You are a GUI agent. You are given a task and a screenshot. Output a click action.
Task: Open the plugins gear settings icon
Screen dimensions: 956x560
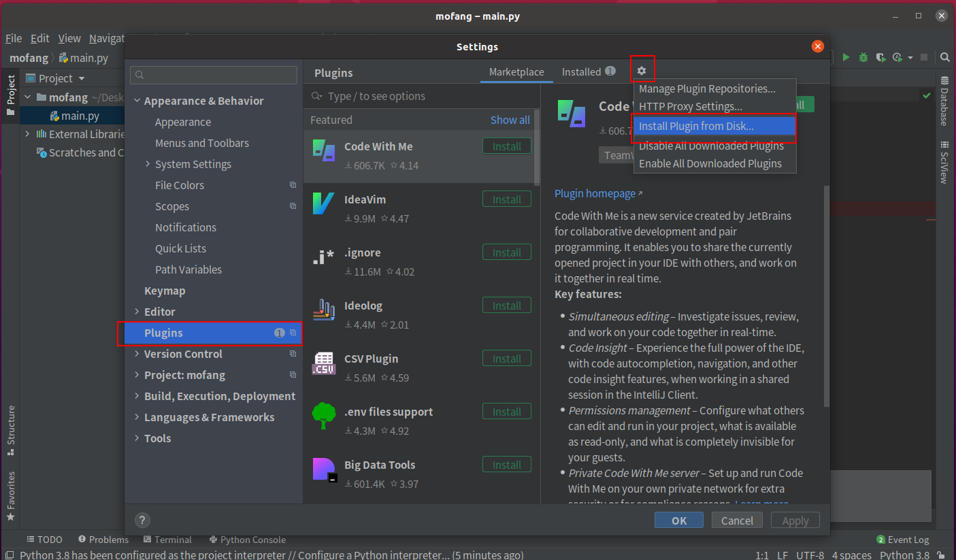pos(642,71)
